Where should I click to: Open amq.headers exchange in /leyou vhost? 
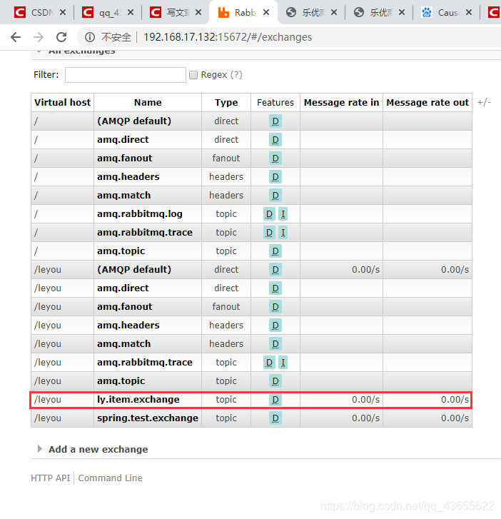tap(128, 325)
